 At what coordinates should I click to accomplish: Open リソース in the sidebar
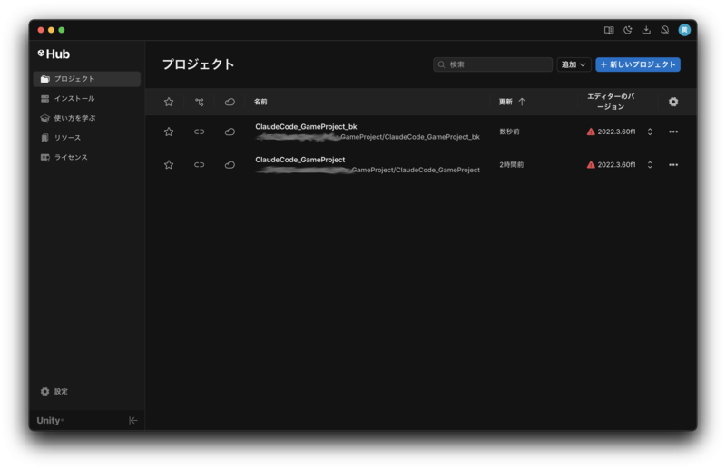[x=87, y=138]
